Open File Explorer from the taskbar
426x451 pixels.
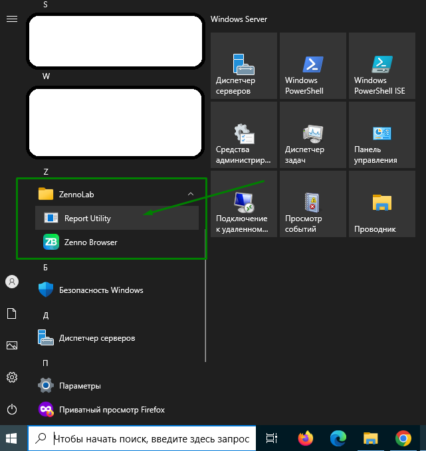(370, 438)
